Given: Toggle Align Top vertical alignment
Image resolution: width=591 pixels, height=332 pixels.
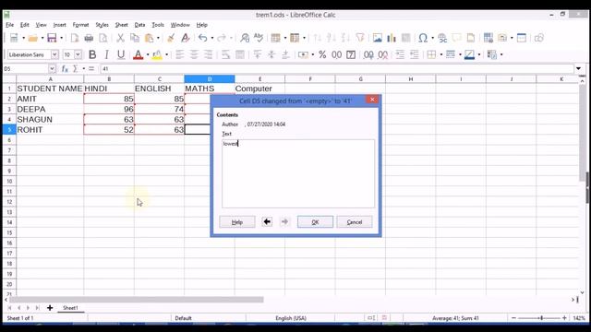Looking at the screenshot, I should tap(258, 54).
